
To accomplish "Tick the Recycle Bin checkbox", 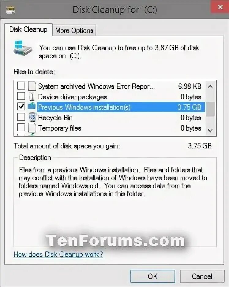I will [21, 117].
